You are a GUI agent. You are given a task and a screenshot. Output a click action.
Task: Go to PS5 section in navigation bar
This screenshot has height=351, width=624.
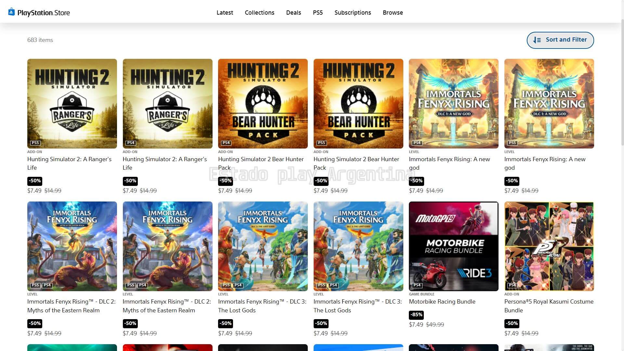318,13
